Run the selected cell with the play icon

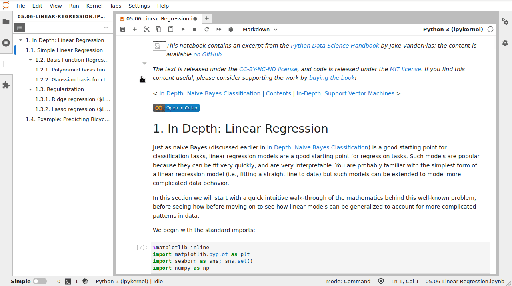[183, 29]
